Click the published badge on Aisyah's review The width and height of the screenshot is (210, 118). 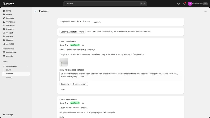click(75, 103)
